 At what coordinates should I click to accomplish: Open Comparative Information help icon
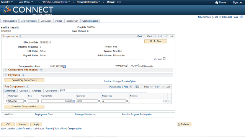[x=41, y=70]
